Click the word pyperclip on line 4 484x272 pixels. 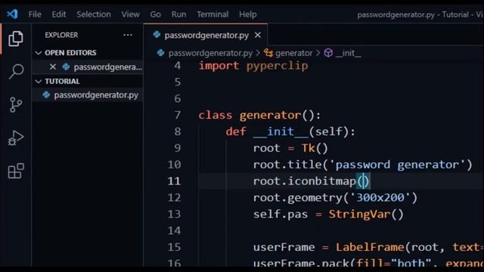[277, 66]
